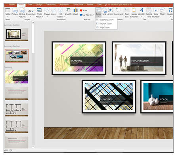Click the Tell me what you want to do box
The height and width of the screenshot is (158, 178).
[119, 5]
